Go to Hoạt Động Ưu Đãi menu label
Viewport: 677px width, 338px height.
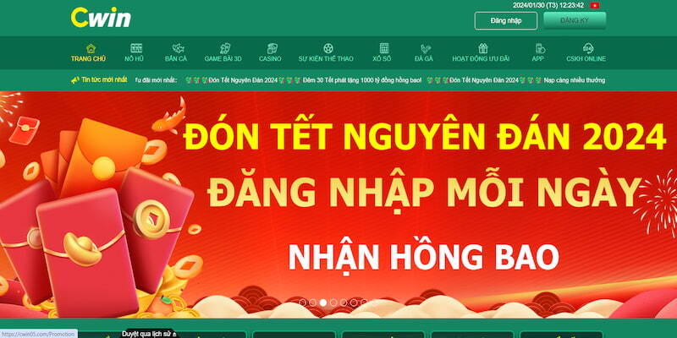pyautogui.click(x=481, y=58)
